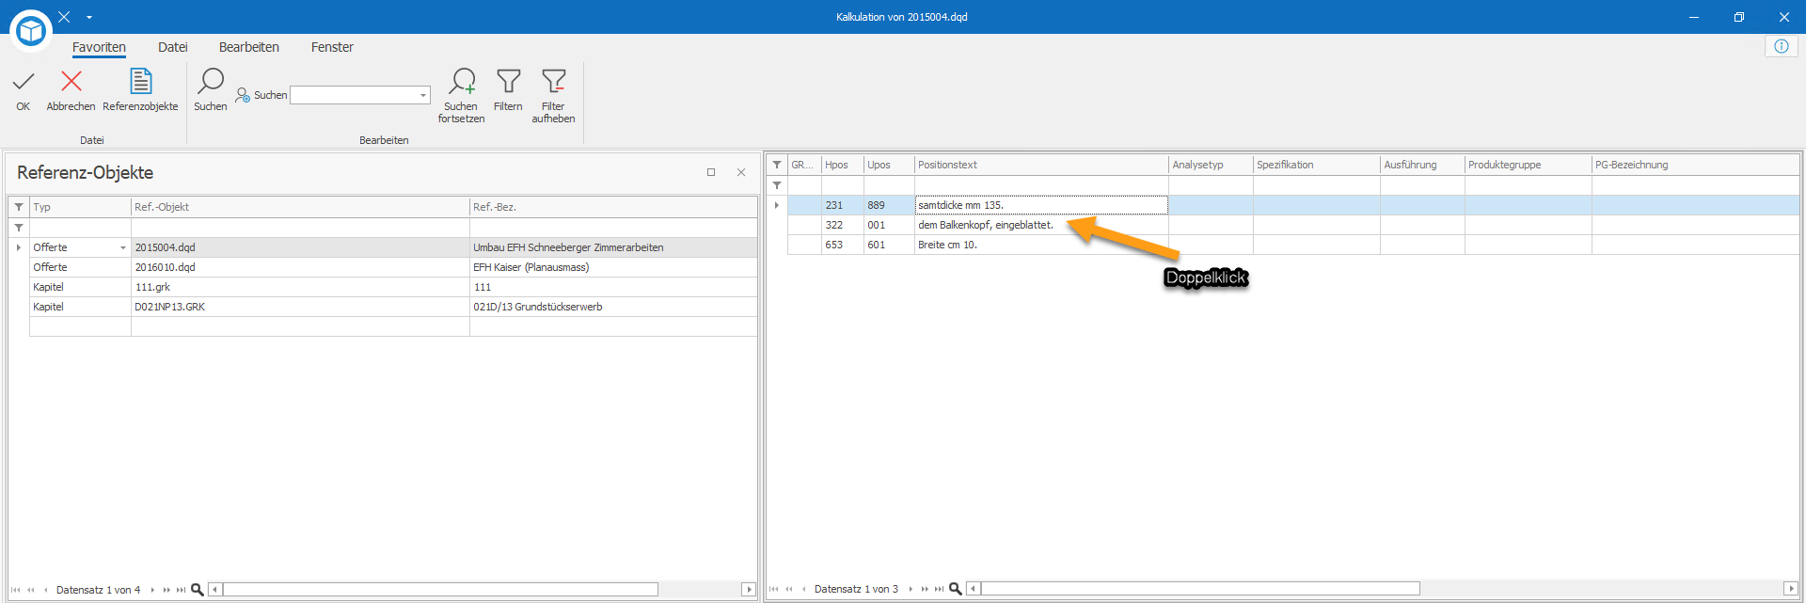Sort by the Positionstext column header
This screenshot has height=603, width=1806.
1041,165
